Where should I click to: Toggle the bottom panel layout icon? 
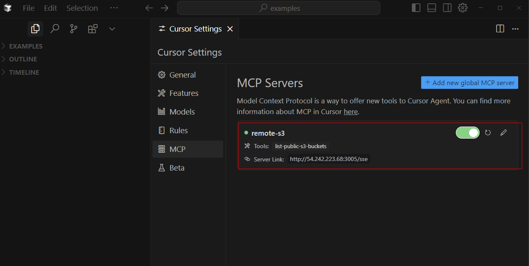click(x=432, y=8)
